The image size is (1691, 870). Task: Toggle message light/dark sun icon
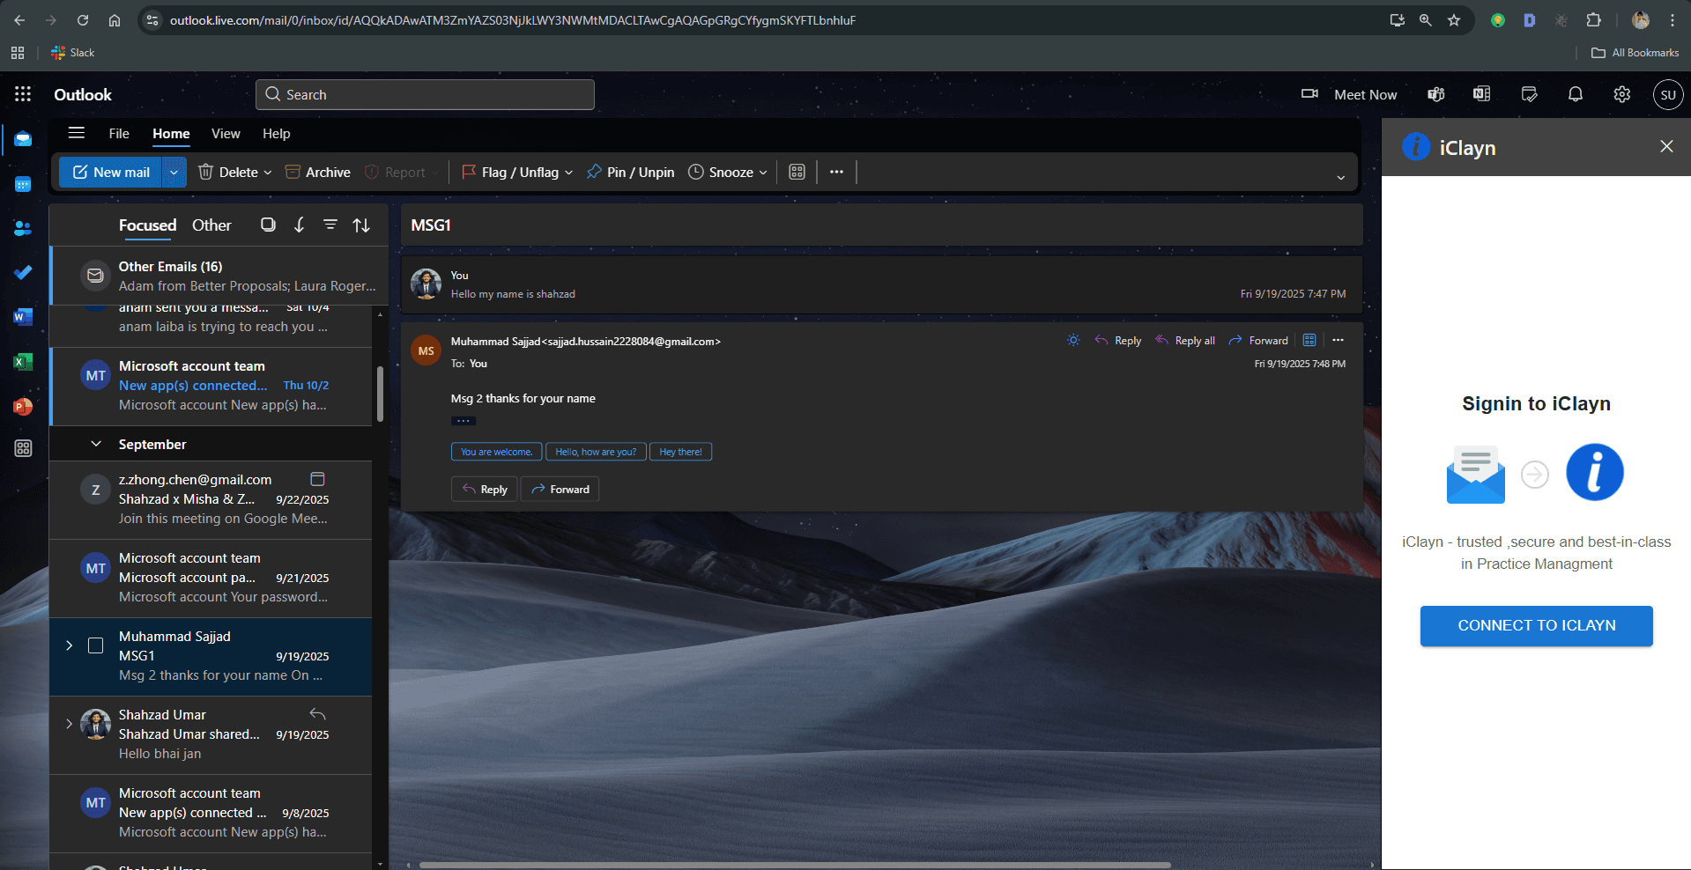(x=1073, y=340)
